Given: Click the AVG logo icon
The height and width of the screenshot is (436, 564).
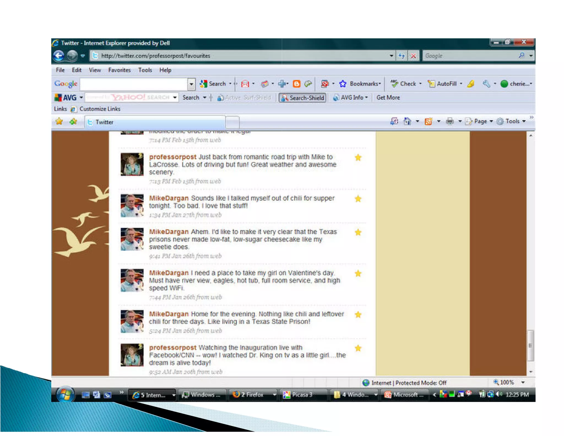Looking at the screenshot, I should click(x=66, y=98).
